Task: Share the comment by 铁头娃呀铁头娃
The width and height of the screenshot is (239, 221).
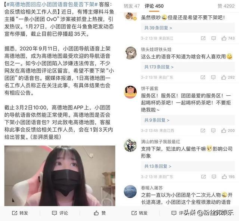Action: pos(203,77)
